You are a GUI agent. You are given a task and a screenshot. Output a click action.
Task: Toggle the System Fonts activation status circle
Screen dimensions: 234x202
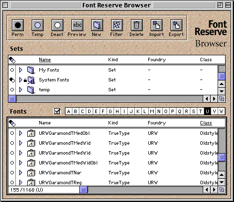12,80
